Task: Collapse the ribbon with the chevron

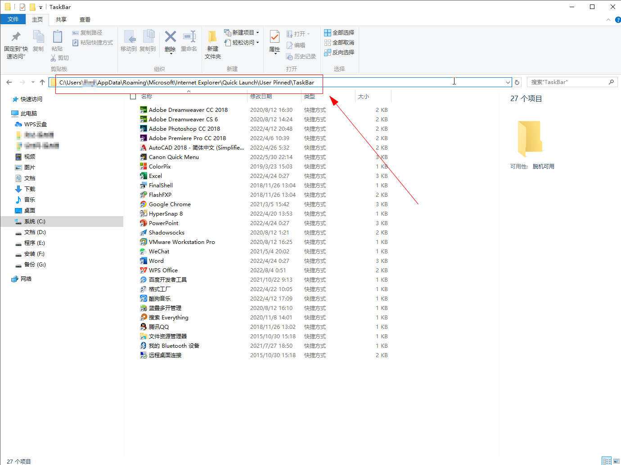Action: pyautogui.click(x=608, y=20)
